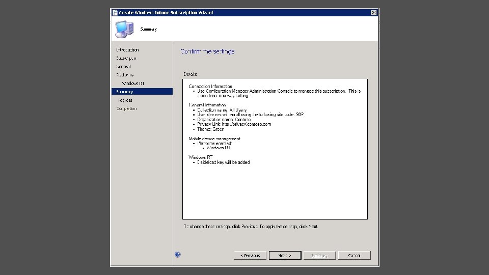Select the Subscription step in sidebar
The image size is (489, 275).
(126, 58)
